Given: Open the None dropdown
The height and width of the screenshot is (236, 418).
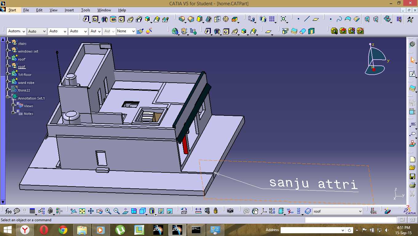Looking at the screenshot, I should tap(126, 31).
